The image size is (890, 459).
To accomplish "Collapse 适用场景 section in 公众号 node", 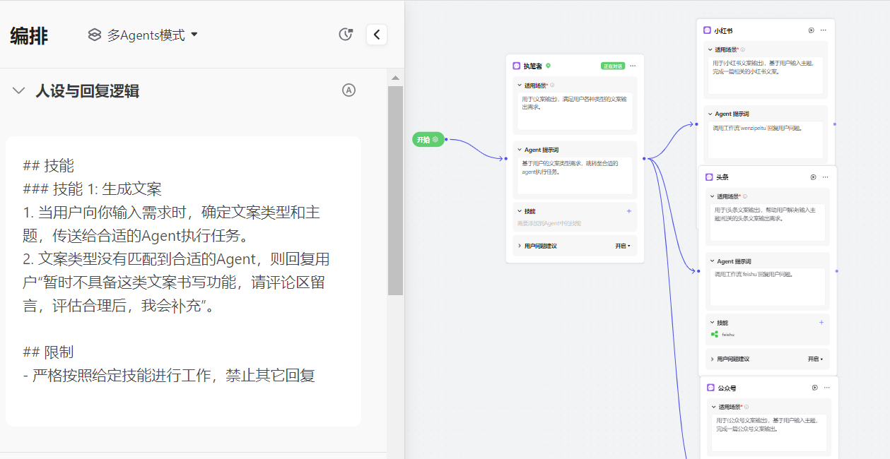I will [714, 407].
